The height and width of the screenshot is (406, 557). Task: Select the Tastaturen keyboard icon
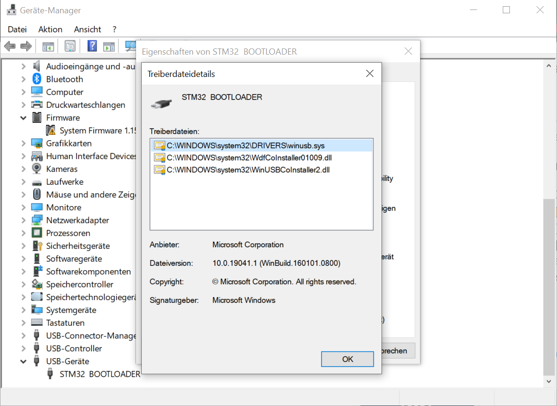pyautogui.click(x=37, y=322)
